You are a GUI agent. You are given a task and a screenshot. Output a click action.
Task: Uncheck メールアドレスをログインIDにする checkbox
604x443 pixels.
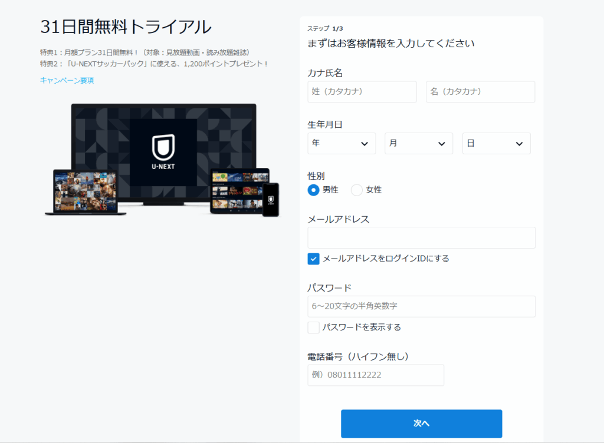coord(314,259)
